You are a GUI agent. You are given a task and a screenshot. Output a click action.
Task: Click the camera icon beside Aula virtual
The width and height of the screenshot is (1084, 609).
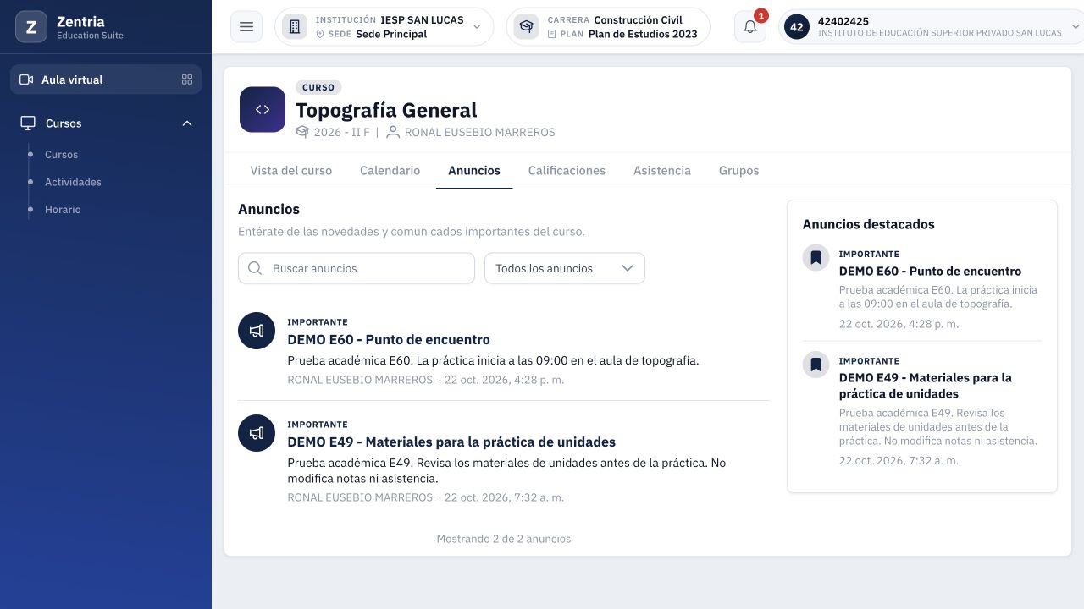(26, 80)
